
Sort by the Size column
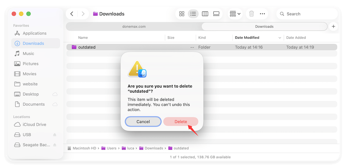[171, 38]
